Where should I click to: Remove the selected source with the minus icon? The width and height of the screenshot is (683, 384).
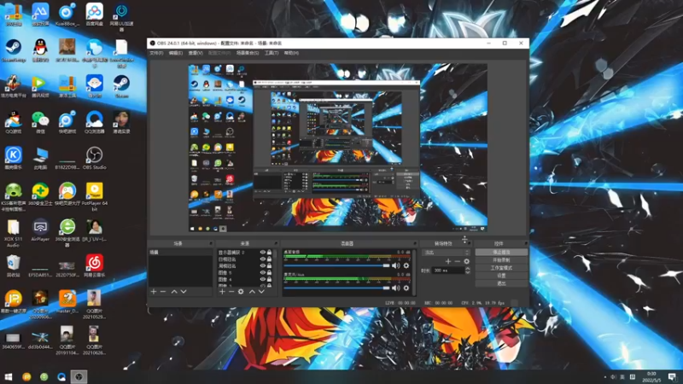click(x=231, y=291)
